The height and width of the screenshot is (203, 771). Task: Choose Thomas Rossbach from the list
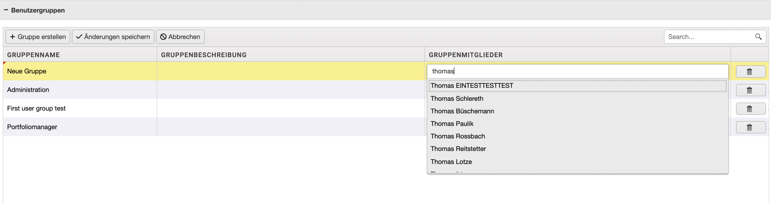[x=458, y=136]
